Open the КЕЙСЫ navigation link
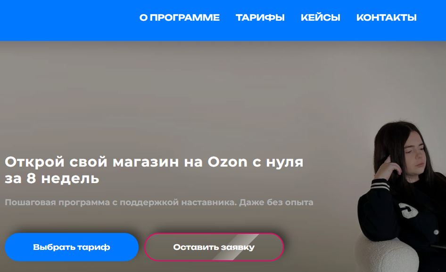Viewport: 446px width, 272px height. pyautogui.click(x=320, y=17)
